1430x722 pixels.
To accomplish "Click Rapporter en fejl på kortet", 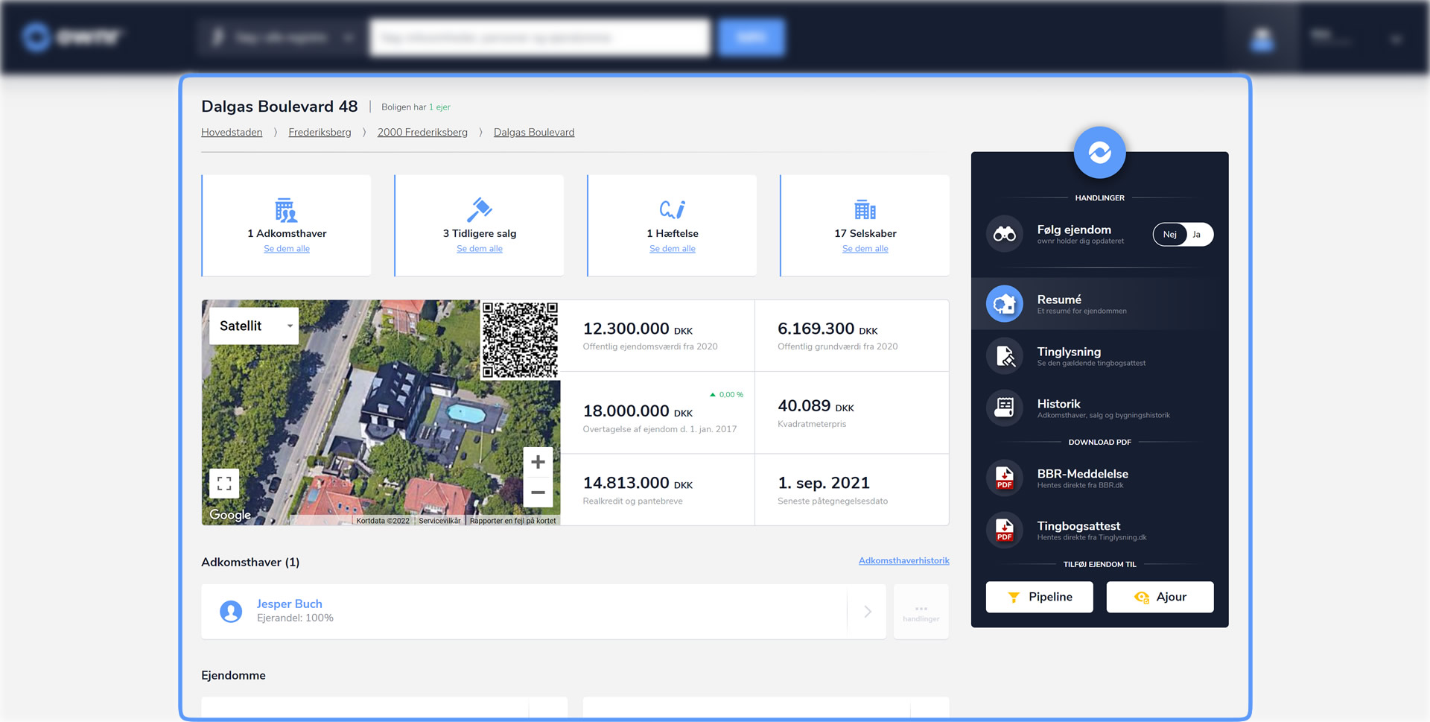I will click(512, 521).
